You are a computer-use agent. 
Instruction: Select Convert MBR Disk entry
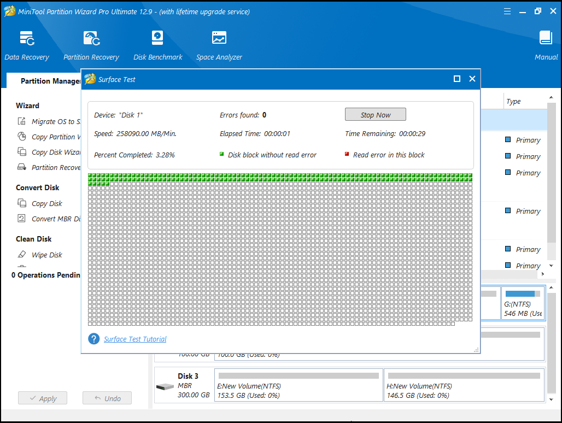pos(56,219)
